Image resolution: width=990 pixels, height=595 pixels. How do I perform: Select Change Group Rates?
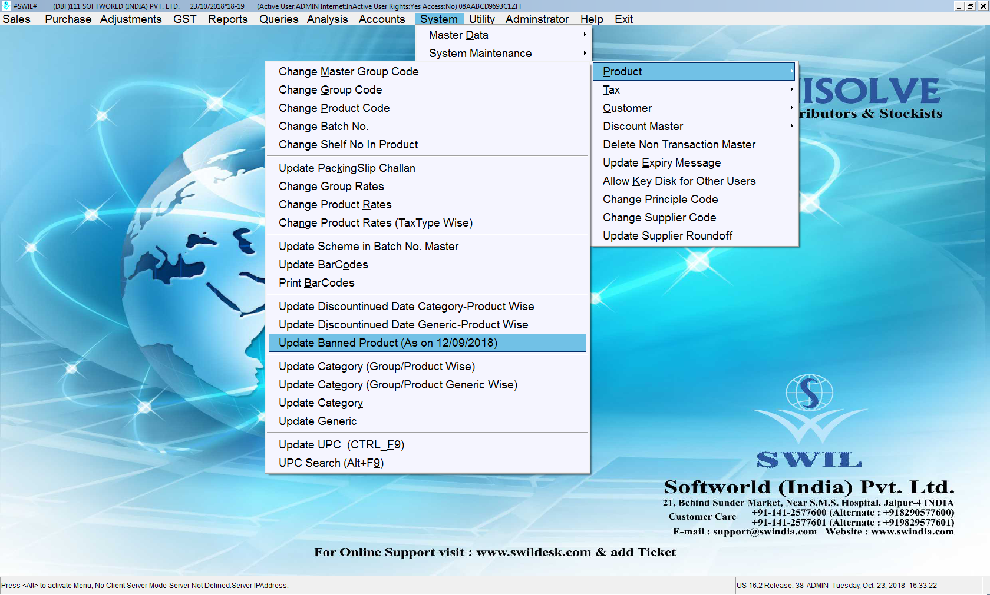pyautogui.click(x=427, y=186)
